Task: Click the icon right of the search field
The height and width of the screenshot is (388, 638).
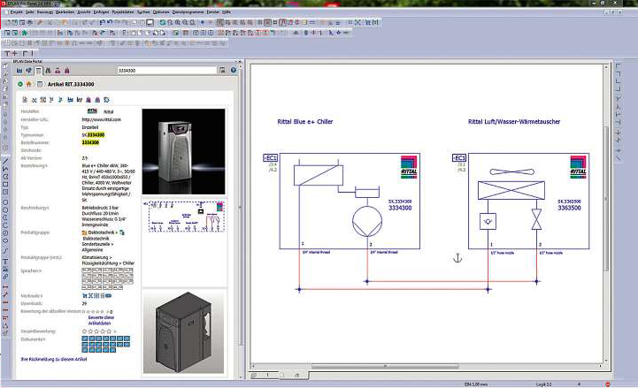Action: point(222,71)
